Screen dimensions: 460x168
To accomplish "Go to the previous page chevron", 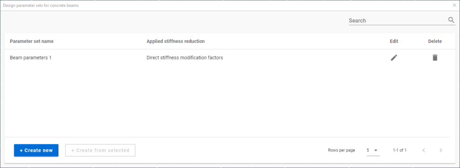I will (424, 151).
